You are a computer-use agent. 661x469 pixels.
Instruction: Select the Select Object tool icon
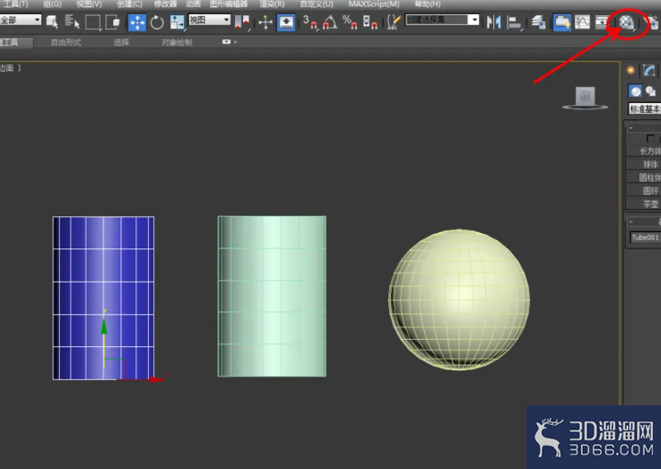pyautogui.click(x=52, y=22)
